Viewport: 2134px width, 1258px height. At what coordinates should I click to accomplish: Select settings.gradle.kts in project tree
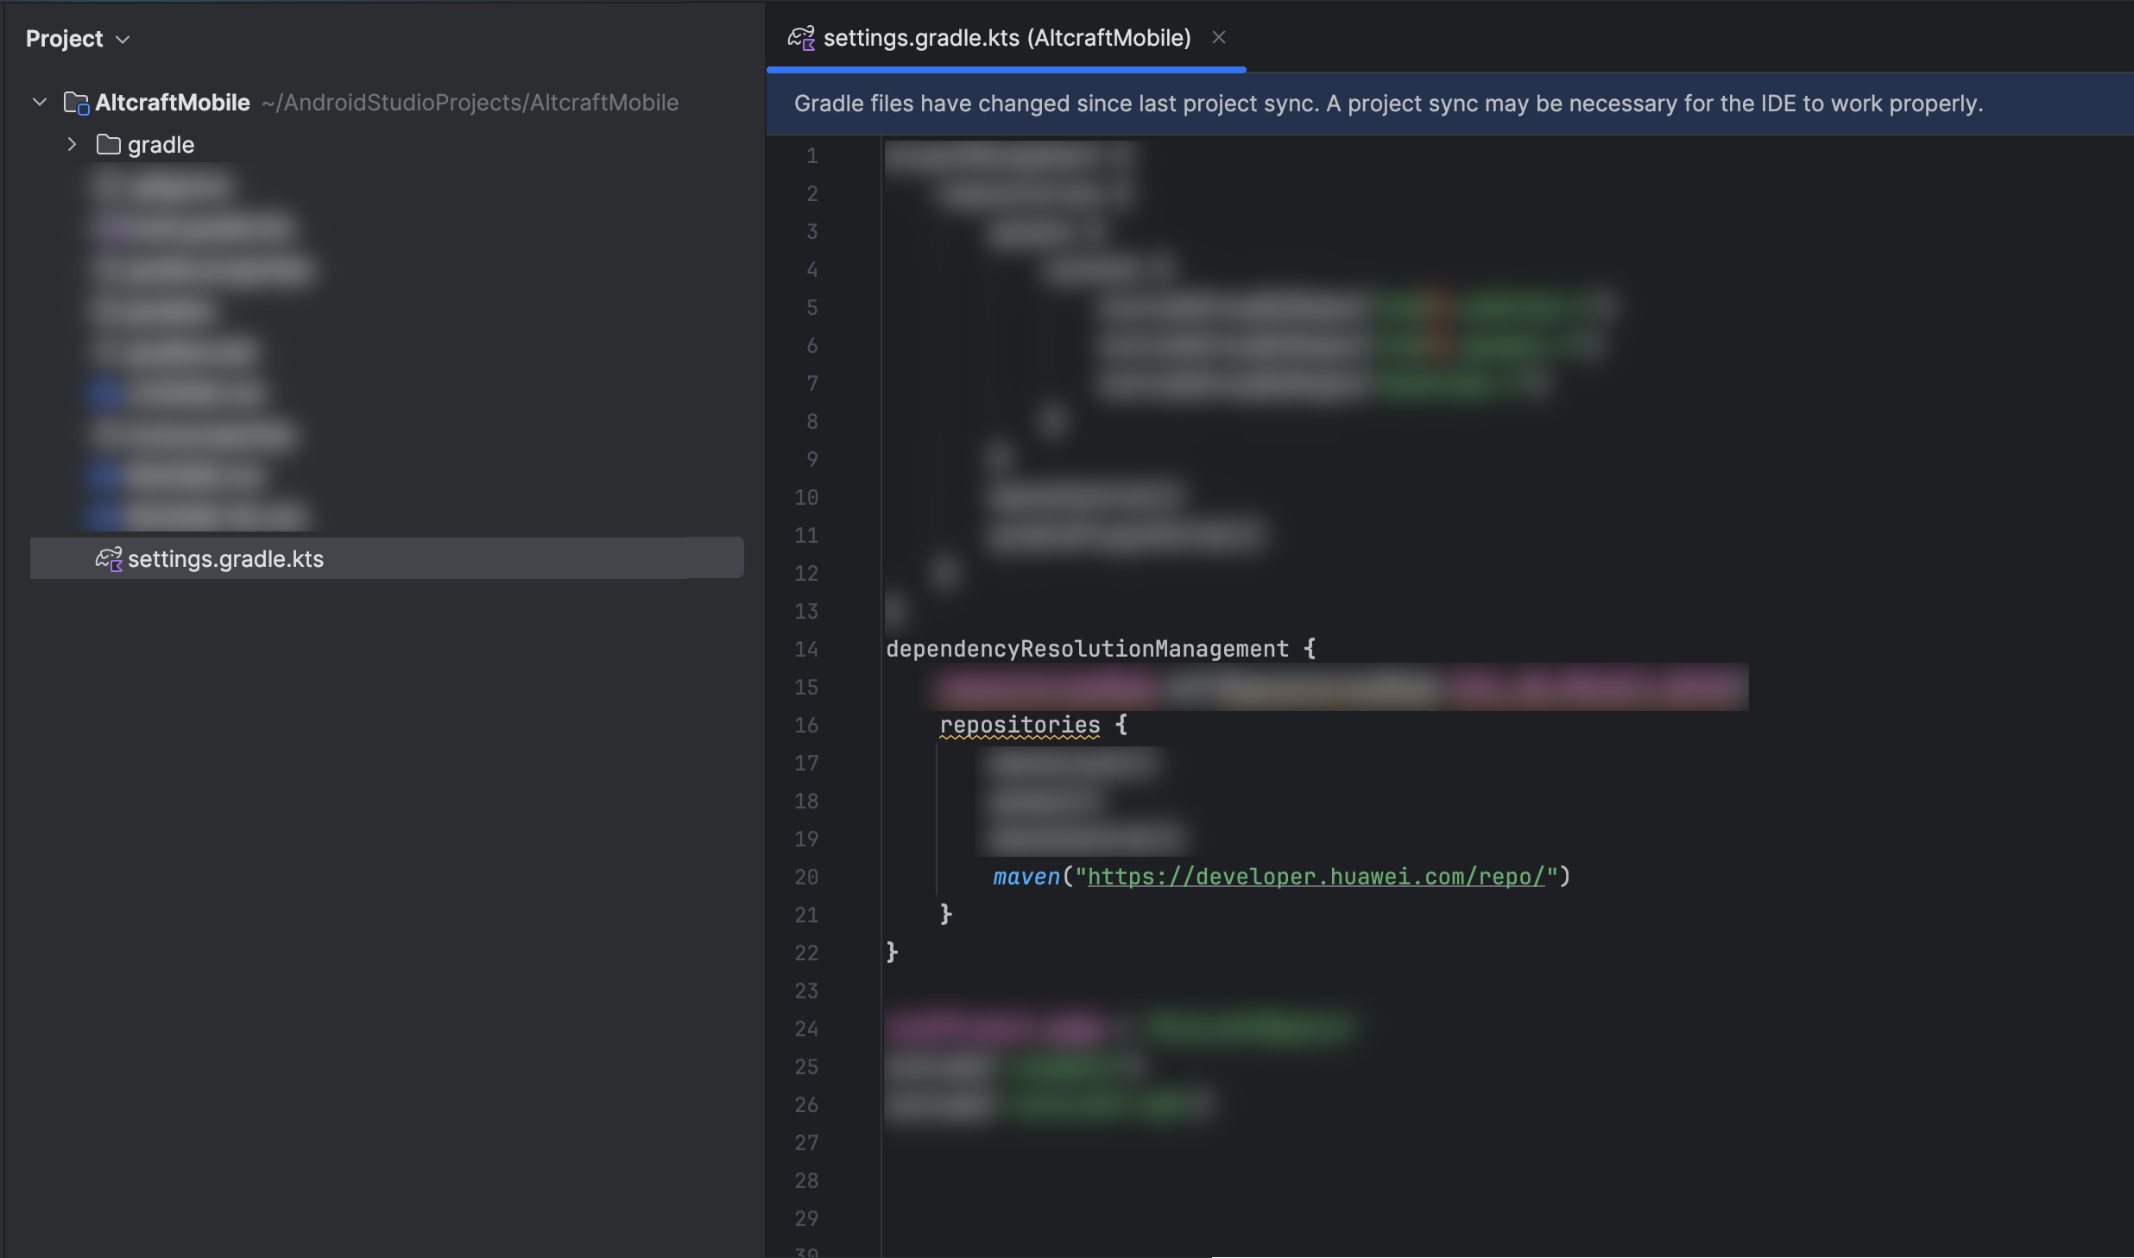point(225,559)
